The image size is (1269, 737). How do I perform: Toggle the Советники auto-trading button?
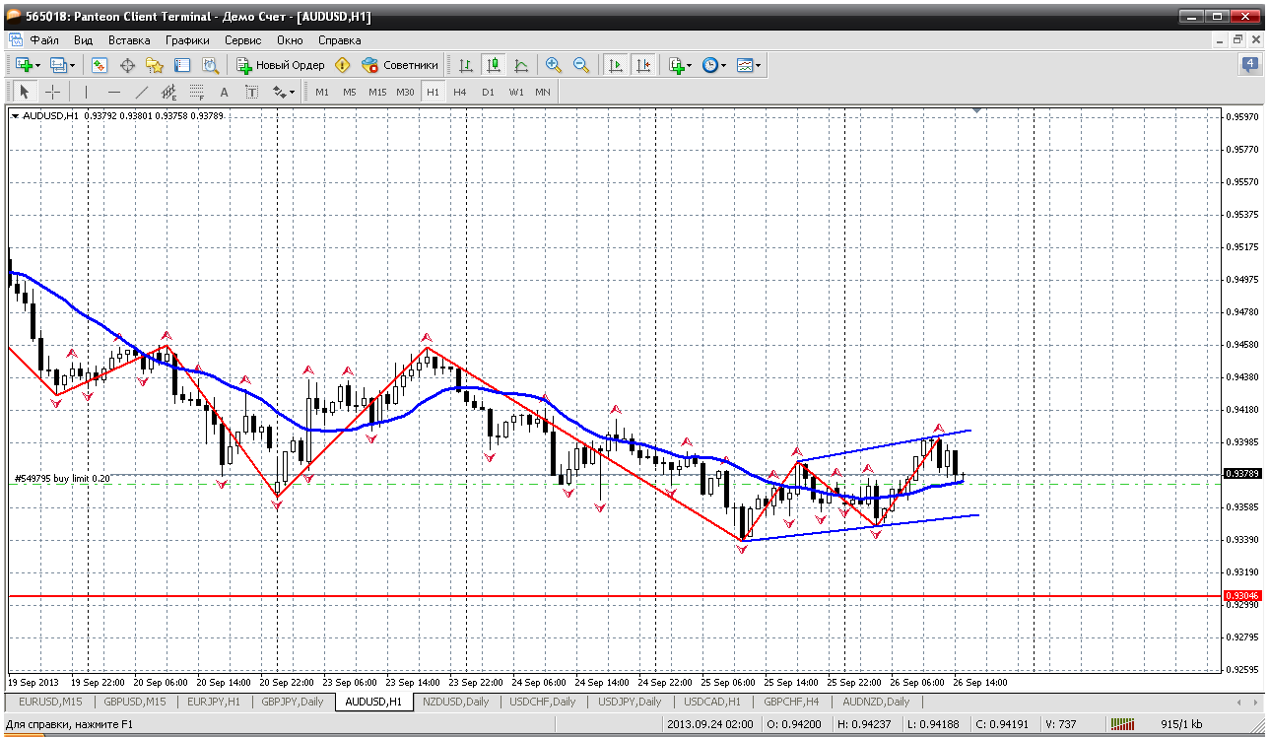tap(400, 65)
